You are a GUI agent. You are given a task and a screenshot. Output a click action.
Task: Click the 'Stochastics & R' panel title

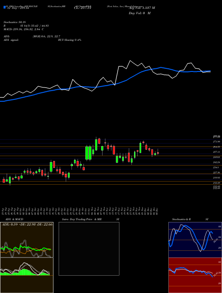181,219
